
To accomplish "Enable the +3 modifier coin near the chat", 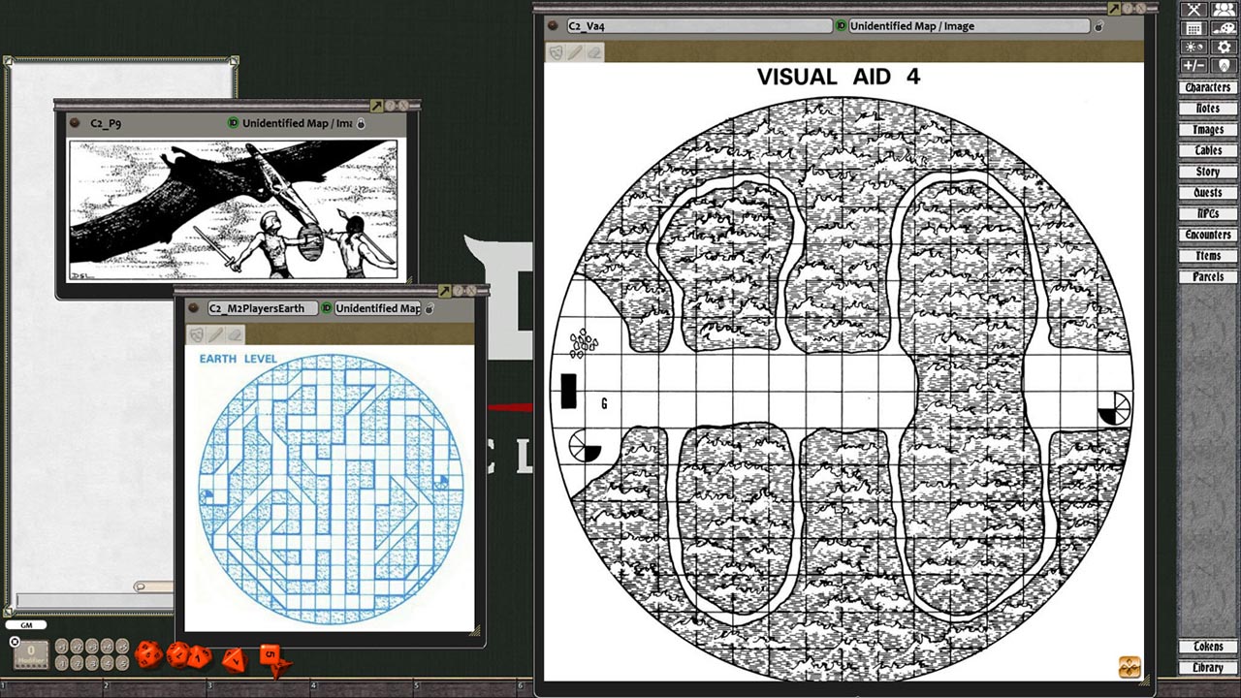I will point(92,645).
